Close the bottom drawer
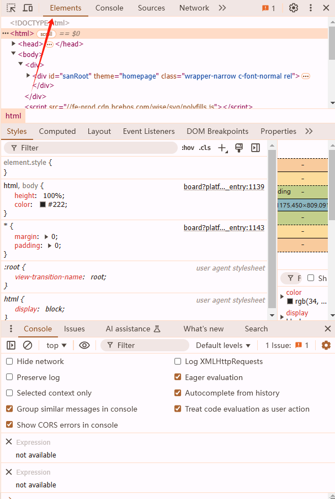 click(x=328, y=329)
